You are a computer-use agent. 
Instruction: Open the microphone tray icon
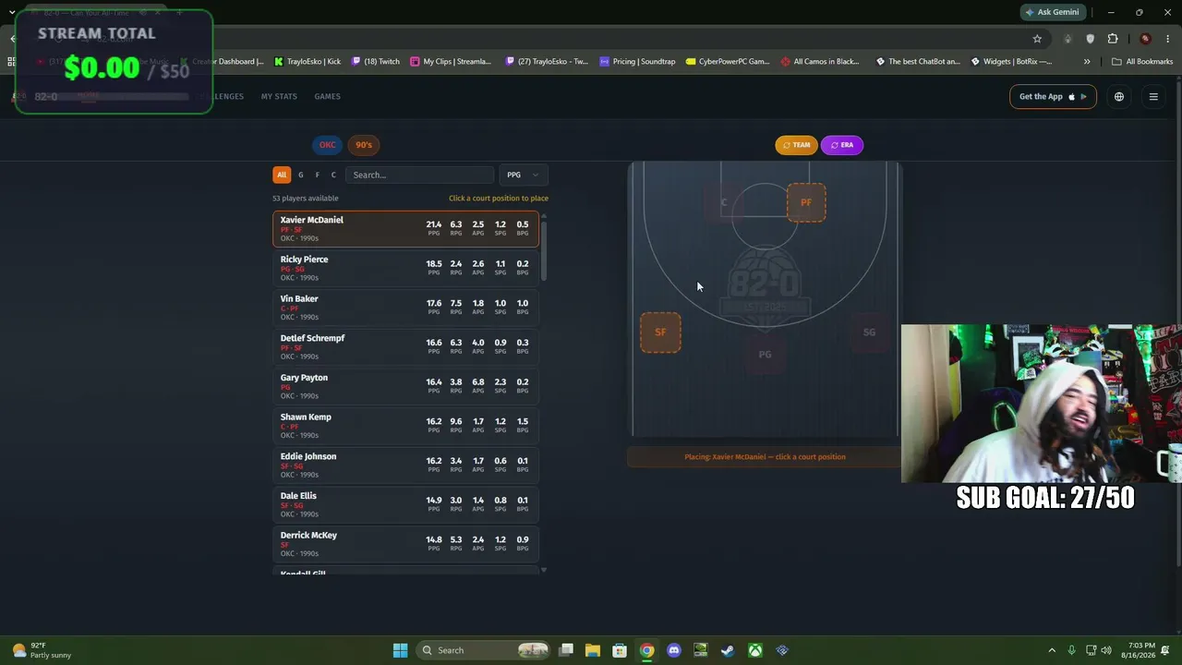point(1071,650)
